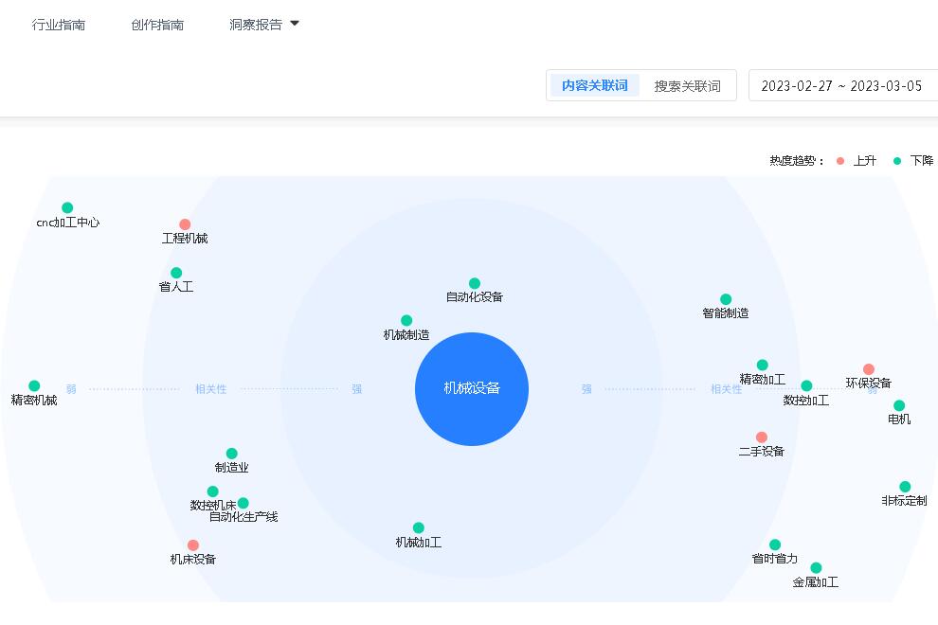Click the green dot for 机械加工
This screenshot has height=625, width=938.
pos(419,527)
